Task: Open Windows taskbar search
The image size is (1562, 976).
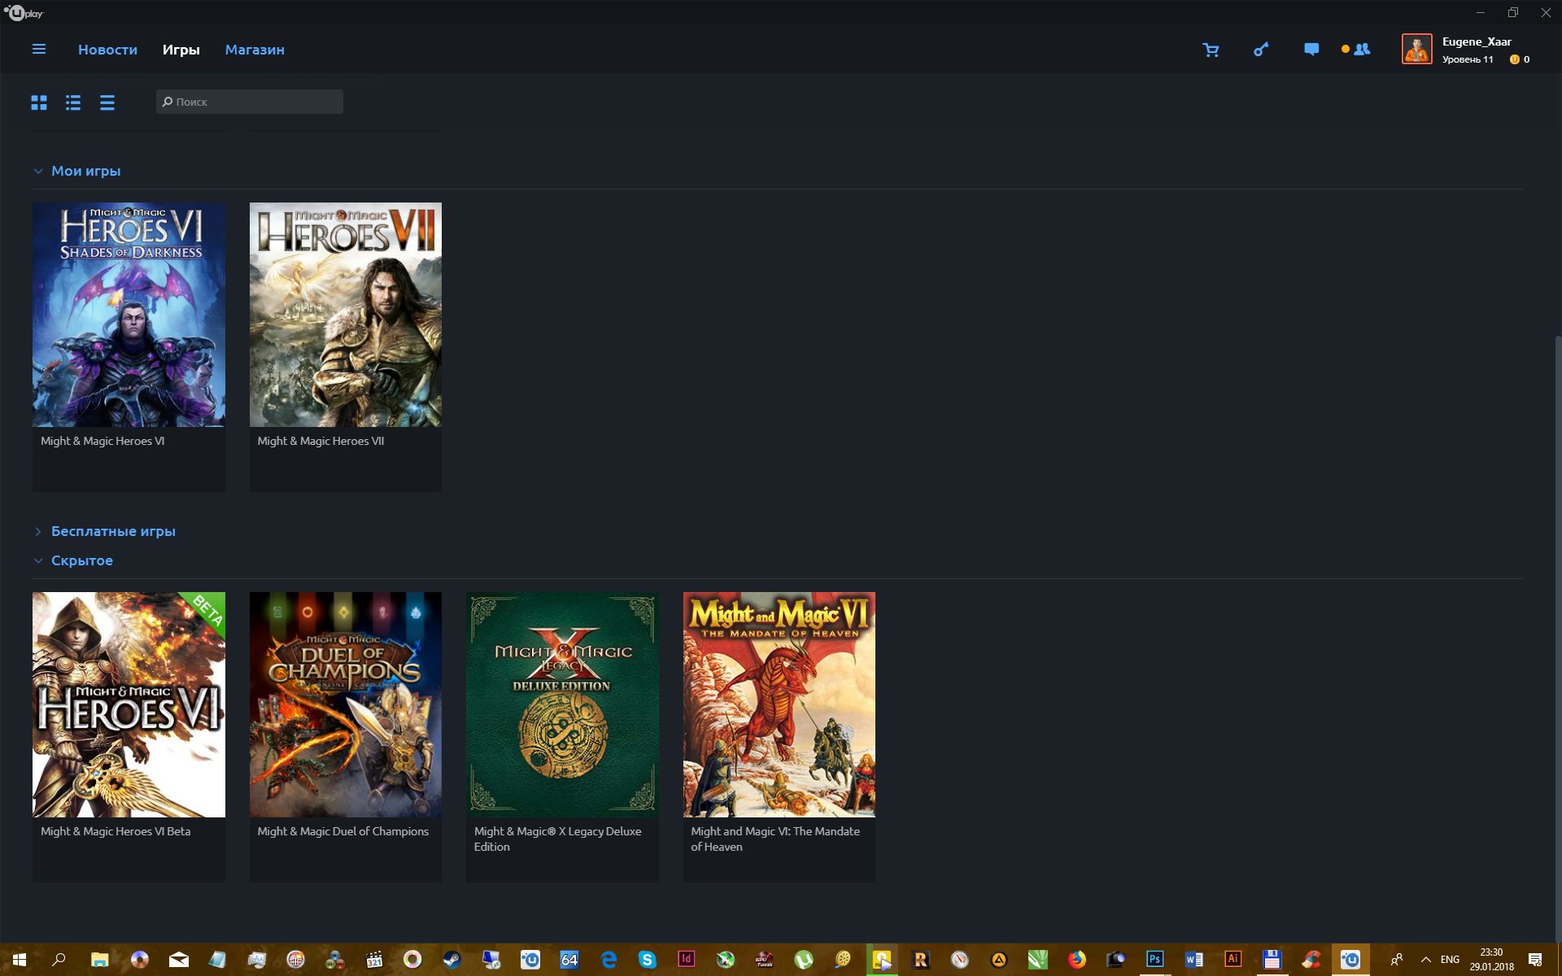Action: click(59, 960)
